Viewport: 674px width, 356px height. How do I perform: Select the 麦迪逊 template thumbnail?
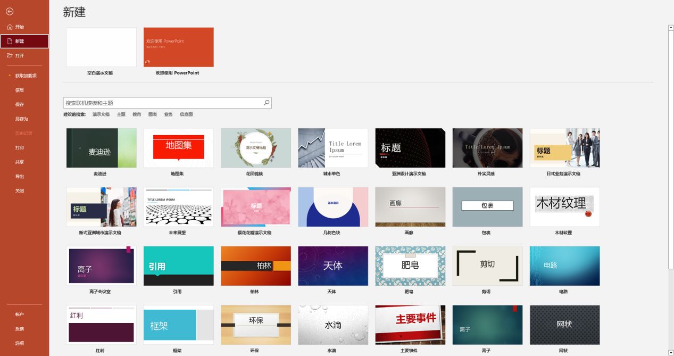(101, 148)
